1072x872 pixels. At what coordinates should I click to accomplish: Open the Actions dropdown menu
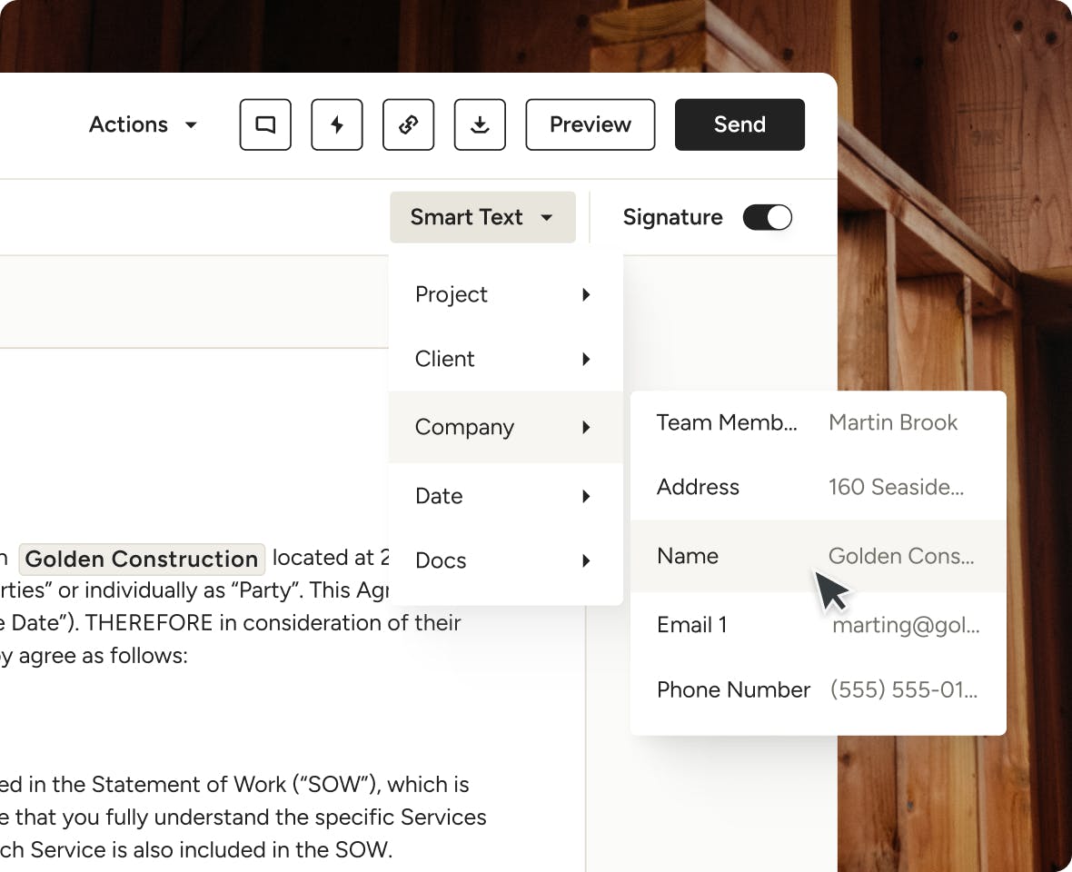(143, 124)
